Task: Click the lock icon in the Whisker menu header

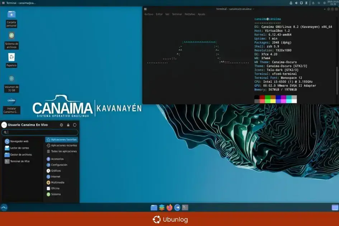Action: (68, 125)
